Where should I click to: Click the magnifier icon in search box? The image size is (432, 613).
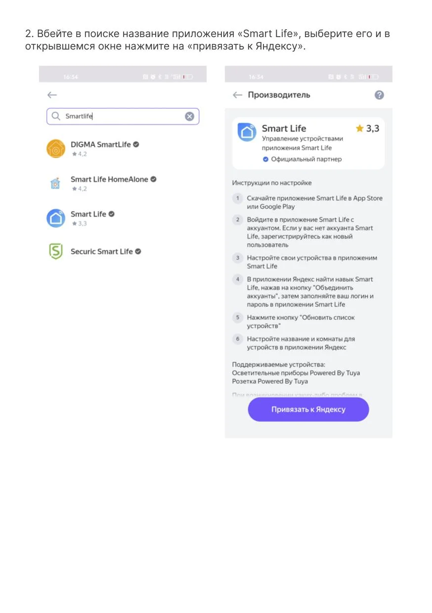56,116
